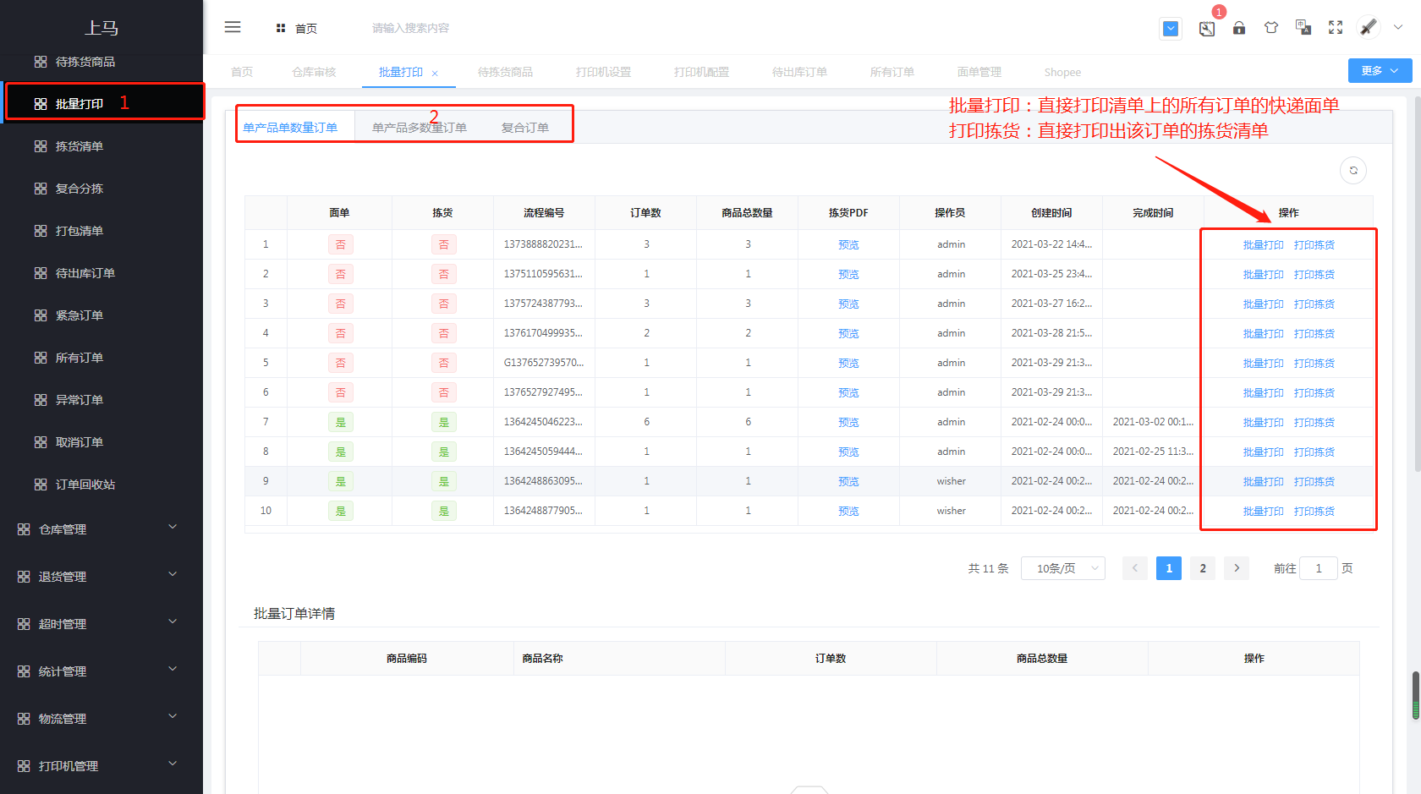Viewport: 1421px width, 794px height.
Task: Expand the 统计管理 sidebar menu
Action: [x=173, y=669]
